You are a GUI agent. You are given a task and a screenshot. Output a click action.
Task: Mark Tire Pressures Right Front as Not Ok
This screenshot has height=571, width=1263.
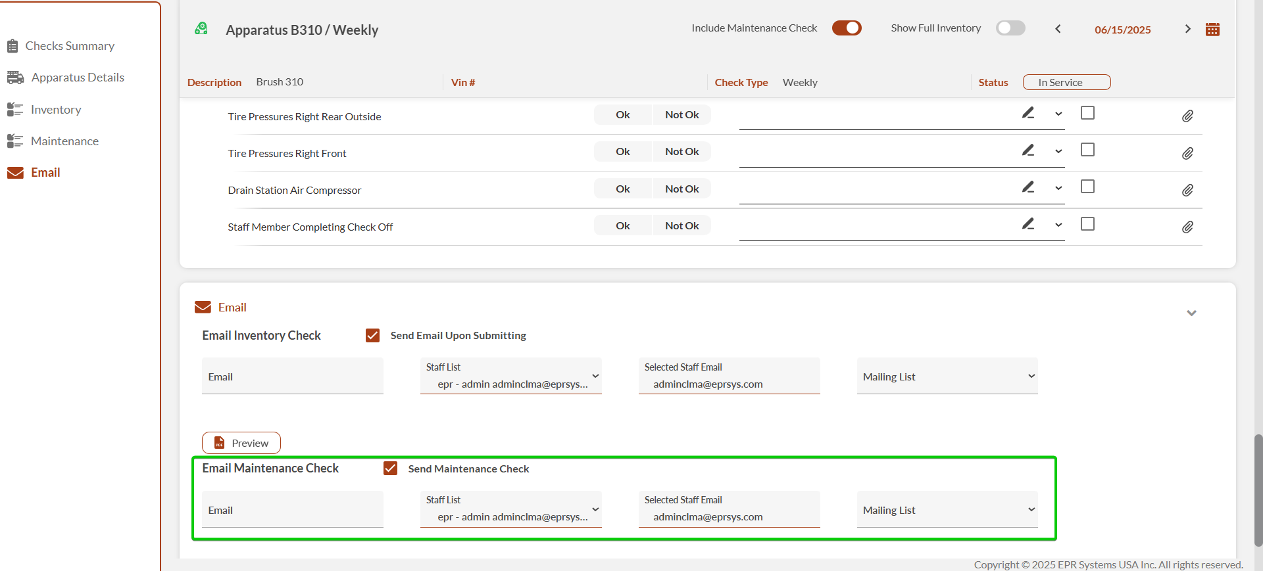click(x=681, y=152)
